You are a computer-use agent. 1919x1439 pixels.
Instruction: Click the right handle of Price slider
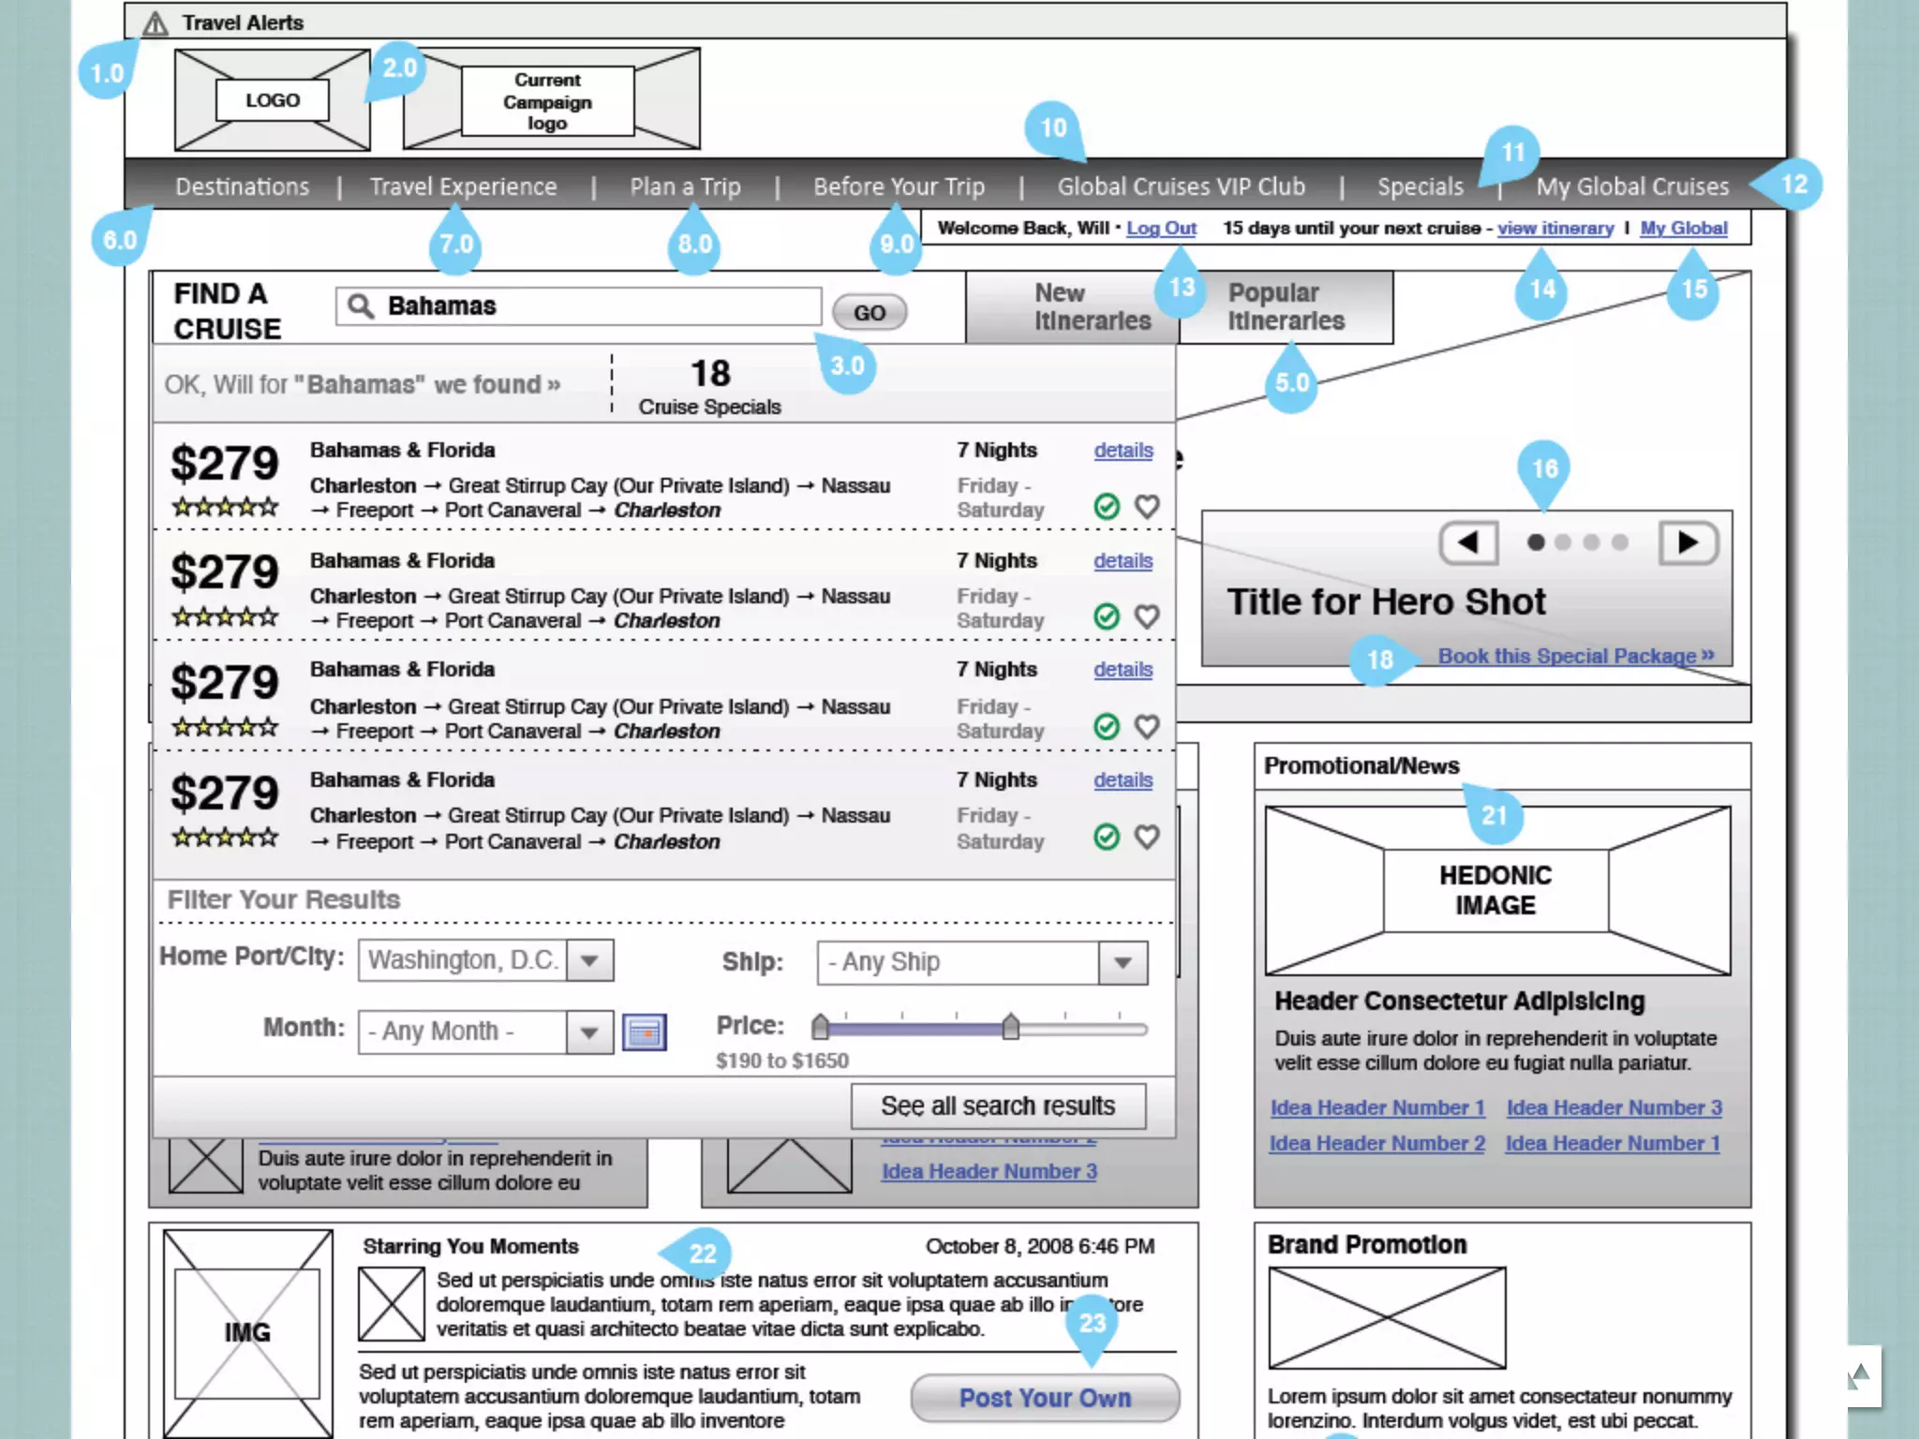1010,1027
